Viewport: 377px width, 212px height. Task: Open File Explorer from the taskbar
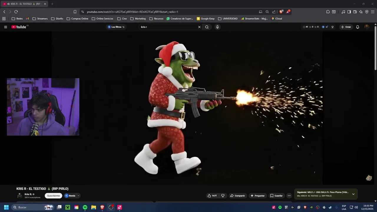coord(93,207)
